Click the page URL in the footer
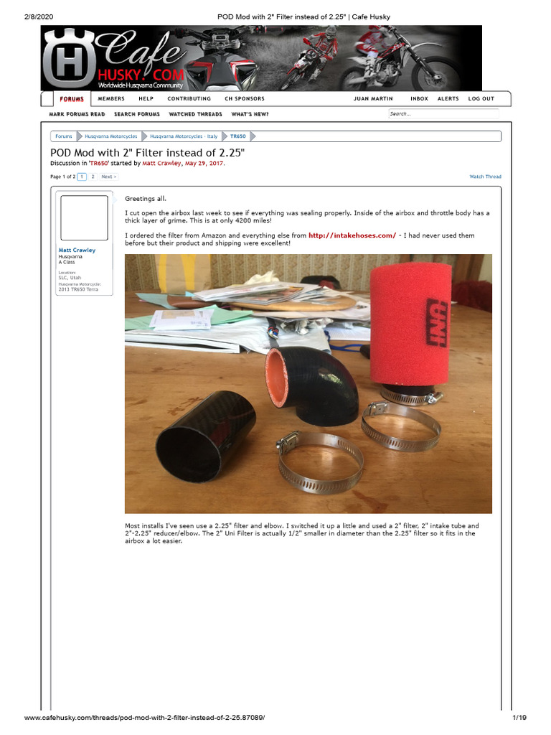This screenshot has width=551, height=735. point(144,718)
